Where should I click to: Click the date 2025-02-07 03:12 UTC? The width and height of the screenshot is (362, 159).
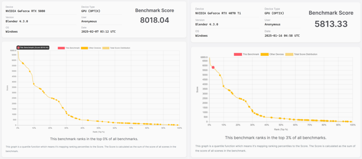click(x=99, y=31)
